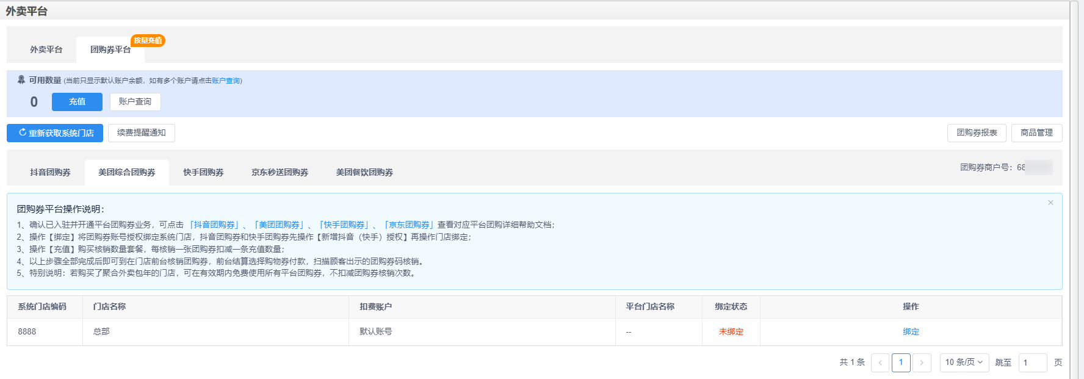Open the 美团团购券 help document link
This screenshot has width=1084, height=379.
[280, 225]
